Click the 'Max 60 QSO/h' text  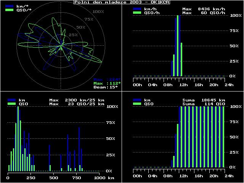point(204,13)
